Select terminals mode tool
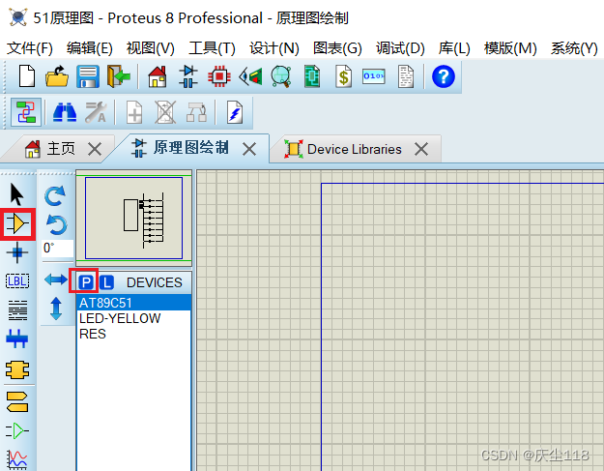The height and width of the screenshot is (471, 604). (x=17, y=401)
